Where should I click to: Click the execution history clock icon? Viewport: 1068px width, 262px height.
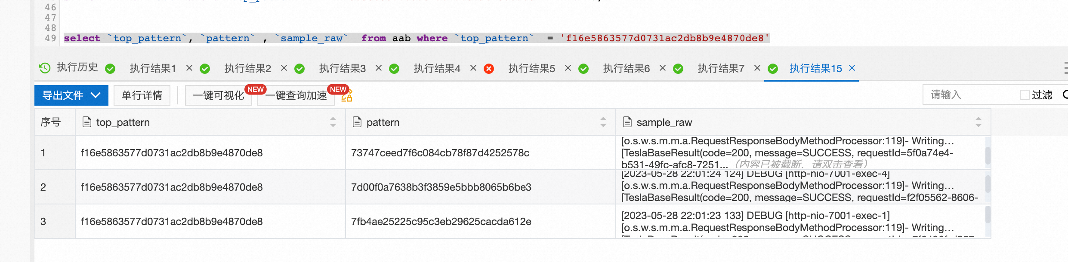[45, 68]
